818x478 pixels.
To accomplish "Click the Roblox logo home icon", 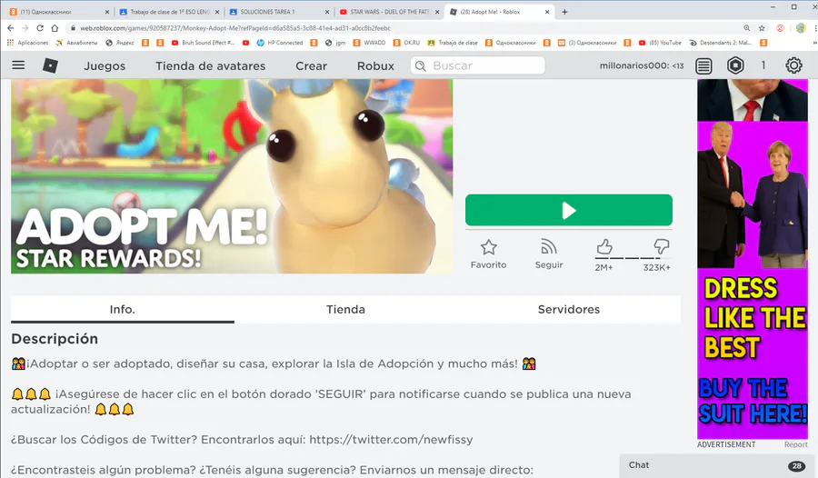I will point(50,65).
